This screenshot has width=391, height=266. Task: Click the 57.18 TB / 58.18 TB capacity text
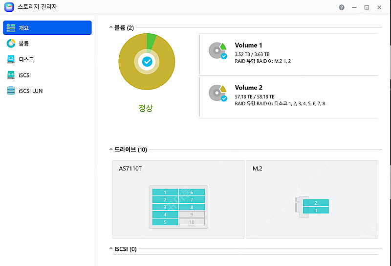tap(255, 97)
